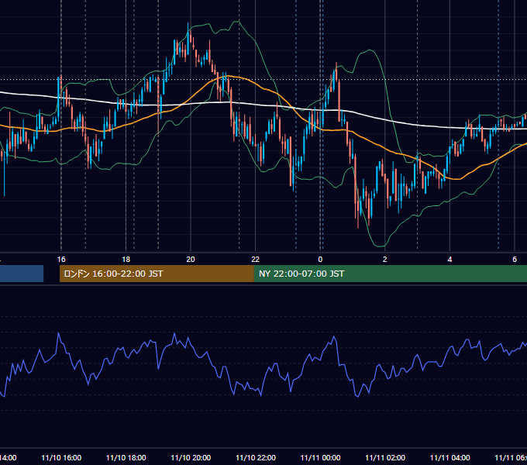The width and height of the screenshot is (527, 465).
Task: Select the 16 hour tick label
Action: (x=61, y=260)
